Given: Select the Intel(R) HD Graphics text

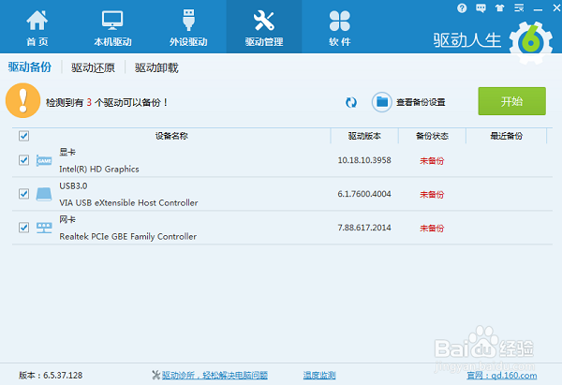Looking at the screenshot, I should click(x=99, y=170).
